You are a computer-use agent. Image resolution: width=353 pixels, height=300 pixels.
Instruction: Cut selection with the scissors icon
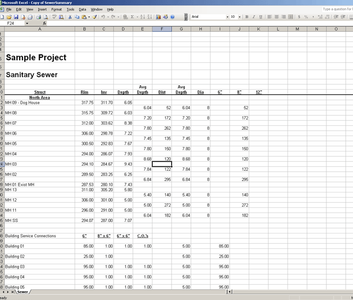click(x=70, y=17)
